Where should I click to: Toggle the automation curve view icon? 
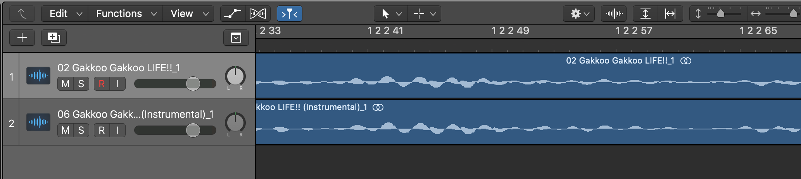point(233,14)
